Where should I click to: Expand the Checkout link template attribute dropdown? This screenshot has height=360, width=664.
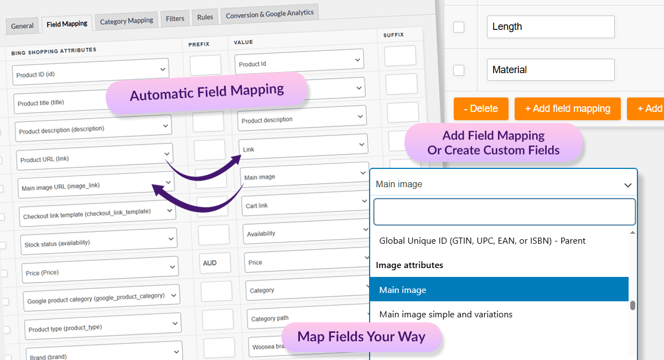98,214
